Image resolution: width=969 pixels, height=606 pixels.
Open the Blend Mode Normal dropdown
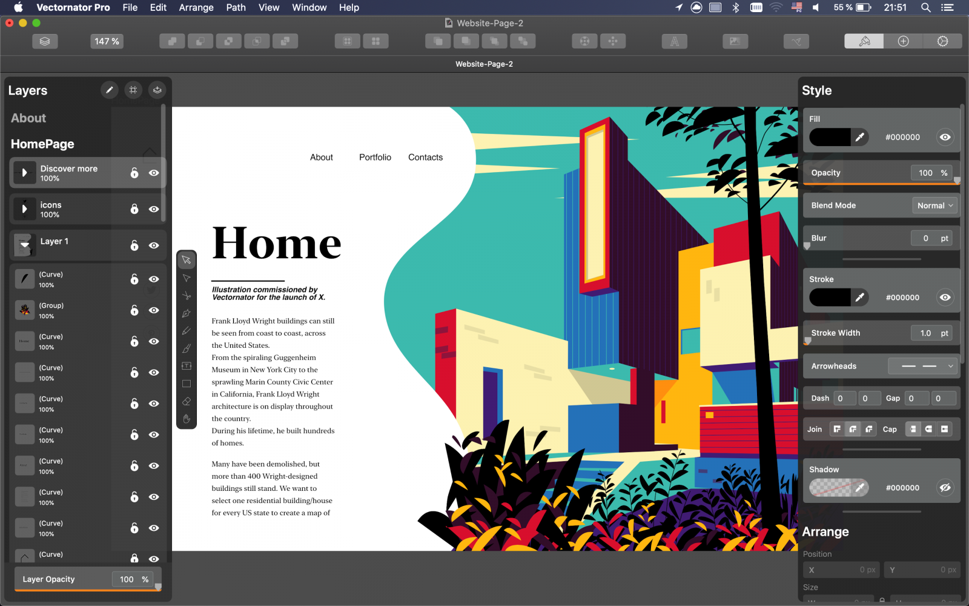click(x=934, y=205)
